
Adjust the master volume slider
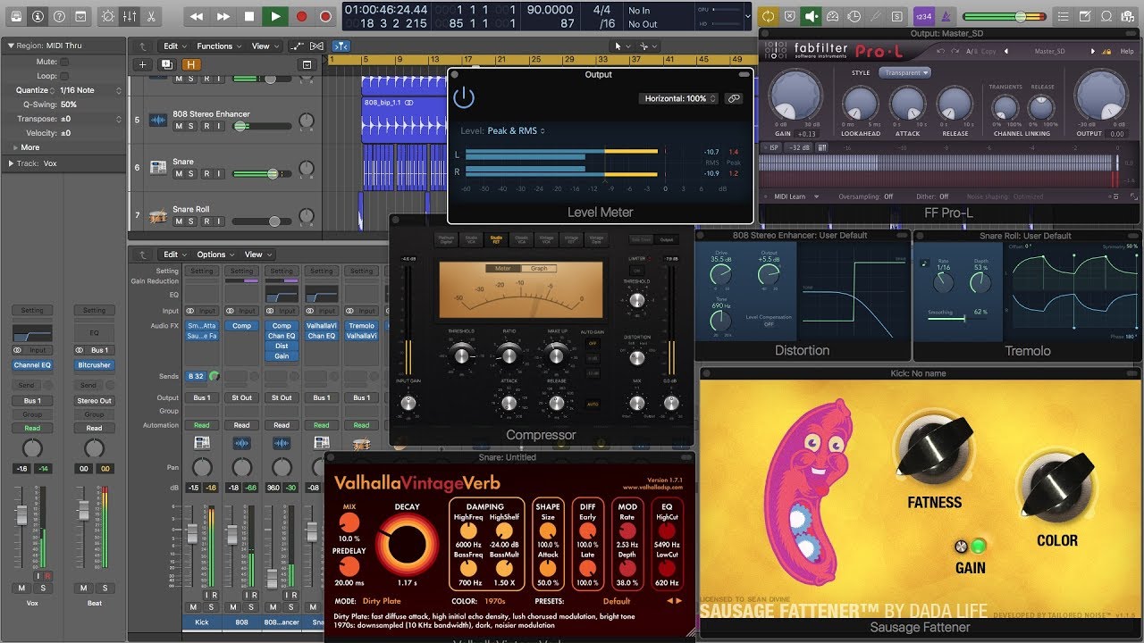1005,16
